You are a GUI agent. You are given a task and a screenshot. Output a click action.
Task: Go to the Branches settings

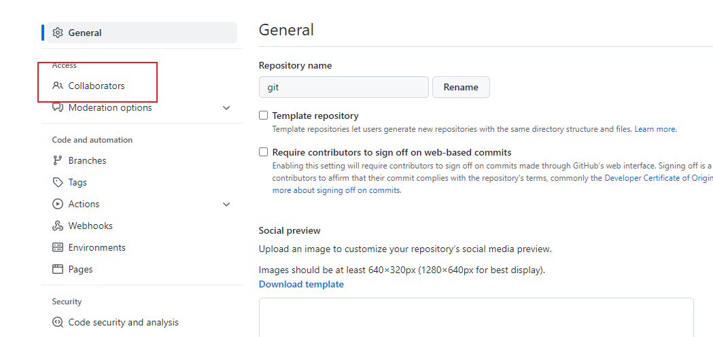[87, 160]
